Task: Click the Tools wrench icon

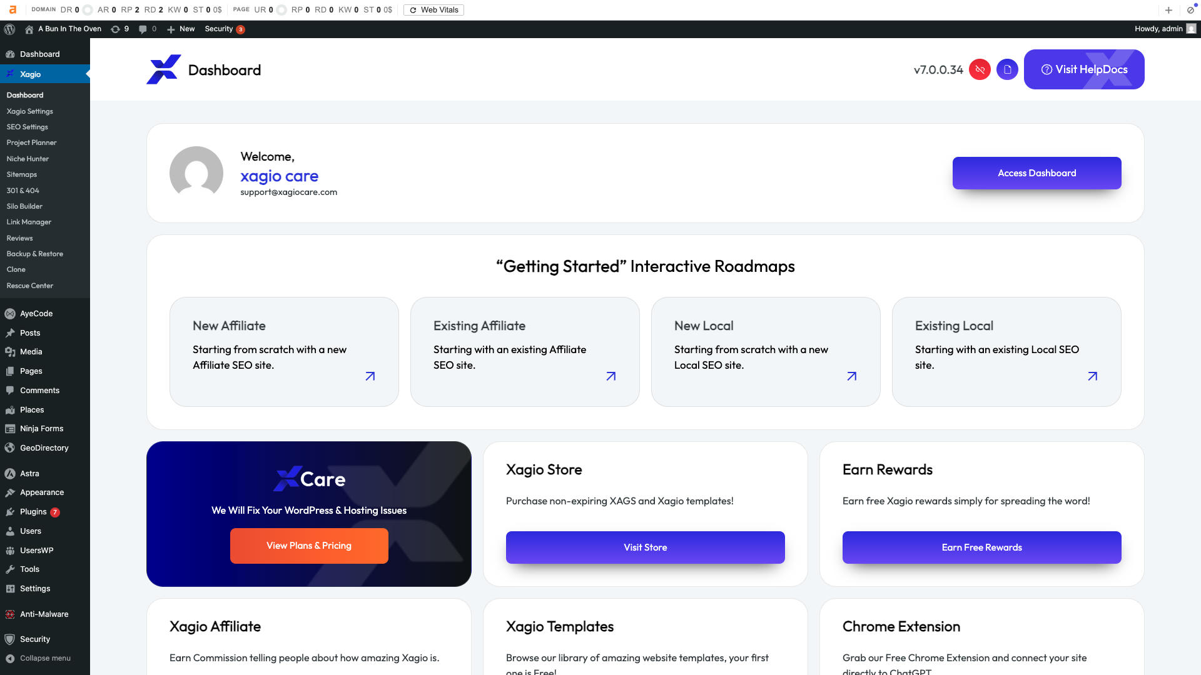Action: pos(10,569)
